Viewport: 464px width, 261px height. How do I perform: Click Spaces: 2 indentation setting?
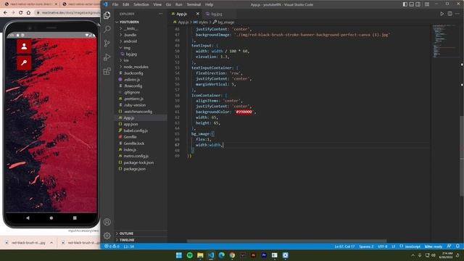point(366,246)
